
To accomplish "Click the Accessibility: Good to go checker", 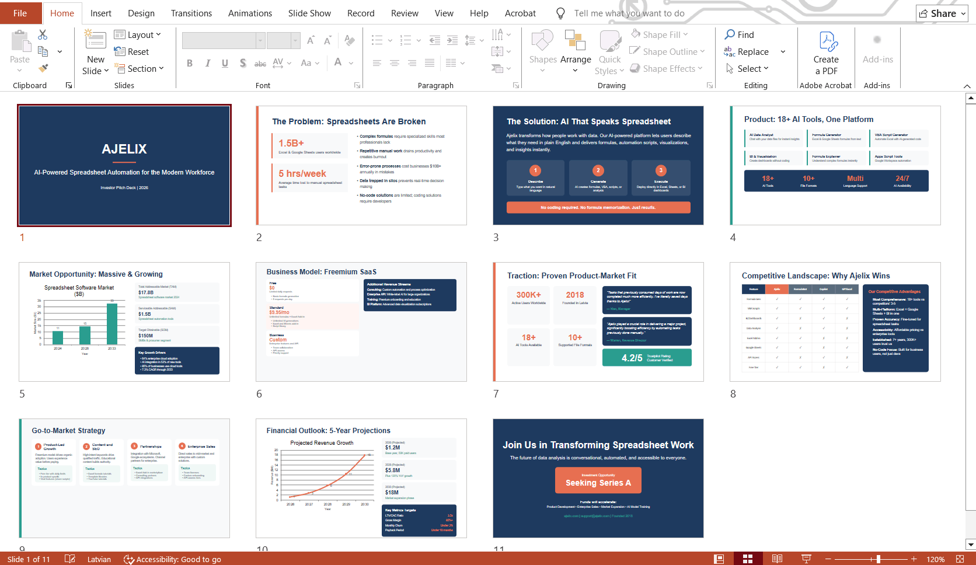I will point(172,559).
